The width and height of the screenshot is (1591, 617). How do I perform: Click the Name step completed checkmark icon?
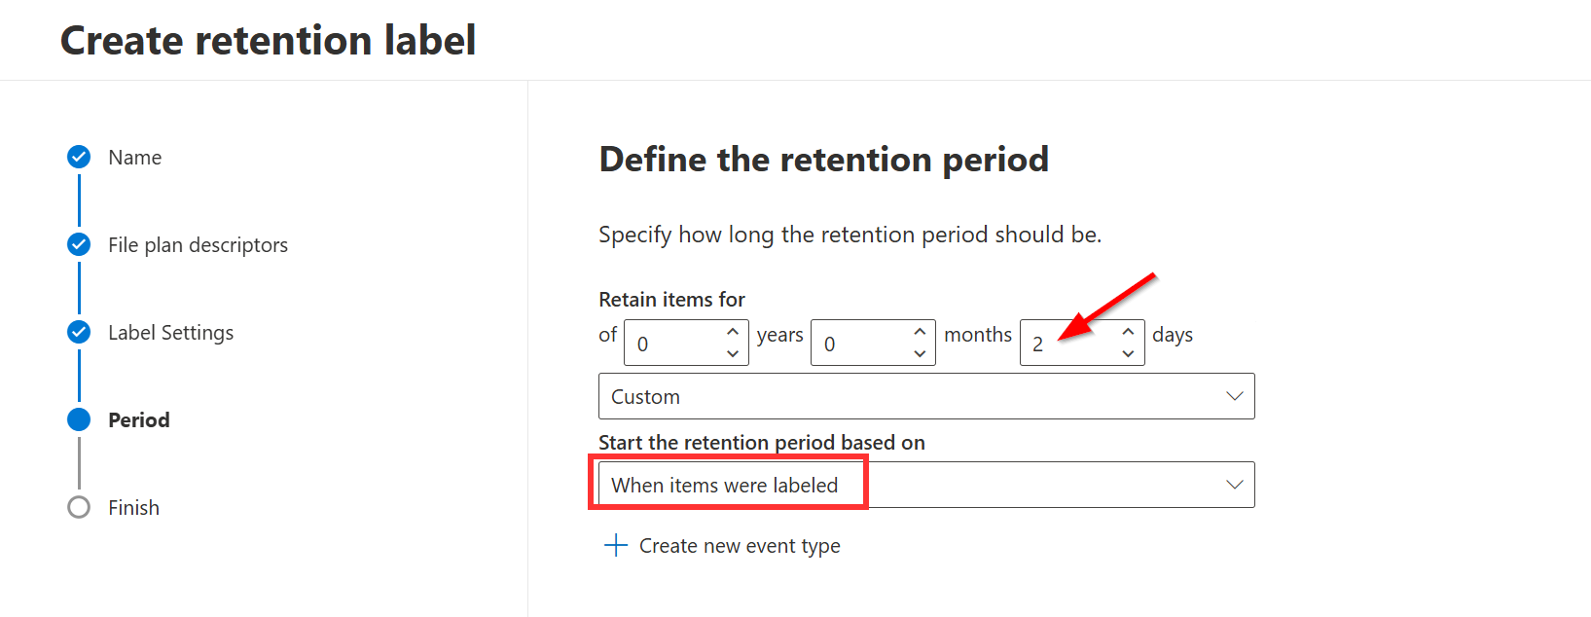tap(79, 157)
